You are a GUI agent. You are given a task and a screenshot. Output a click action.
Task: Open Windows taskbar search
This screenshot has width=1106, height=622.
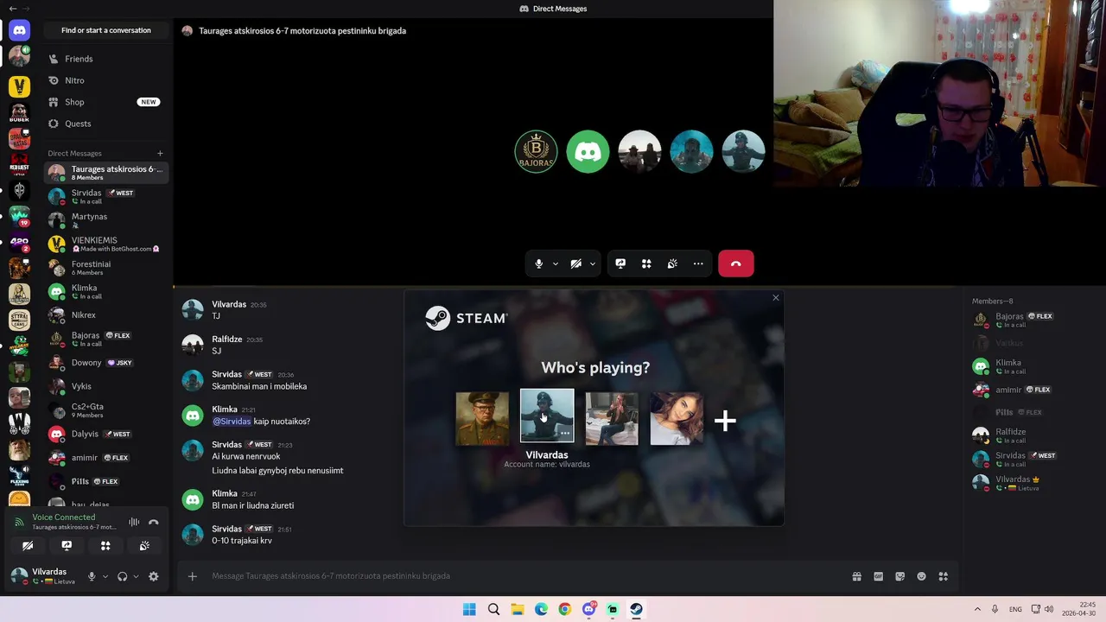(x=493, y=609)
